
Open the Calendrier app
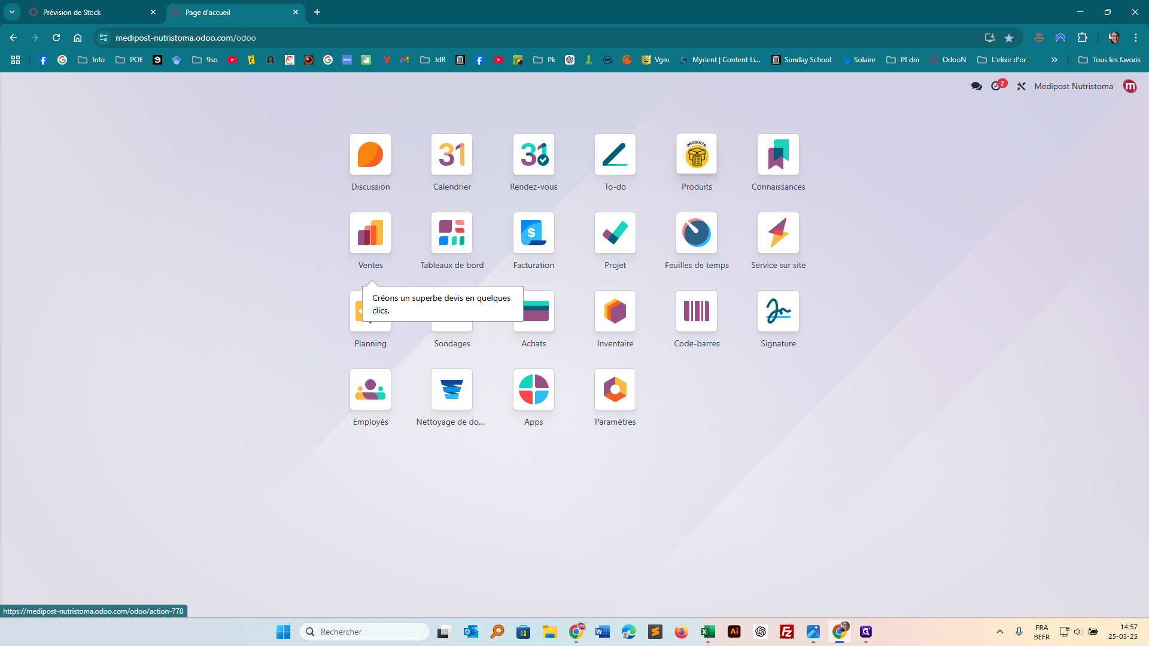(452, 154)
